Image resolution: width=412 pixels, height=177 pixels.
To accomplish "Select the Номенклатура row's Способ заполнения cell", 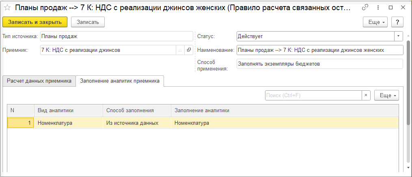I will click(136, 123).
